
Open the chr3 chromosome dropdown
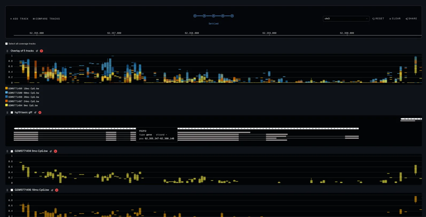click(x=346, y=19)
